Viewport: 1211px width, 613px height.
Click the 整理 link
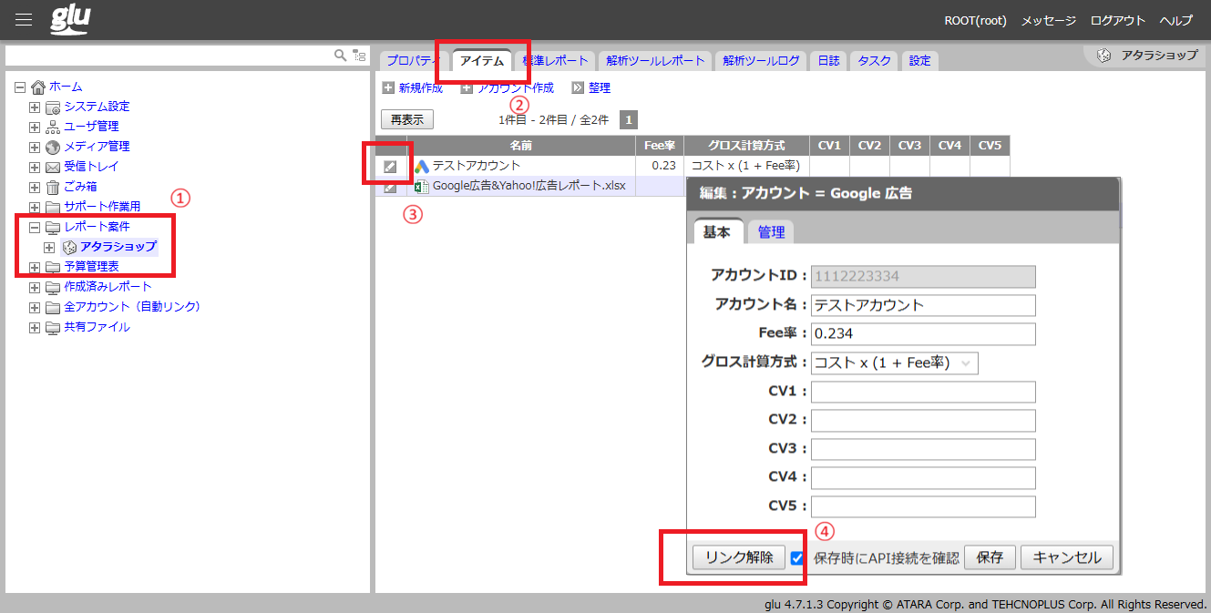click(600, 88)
